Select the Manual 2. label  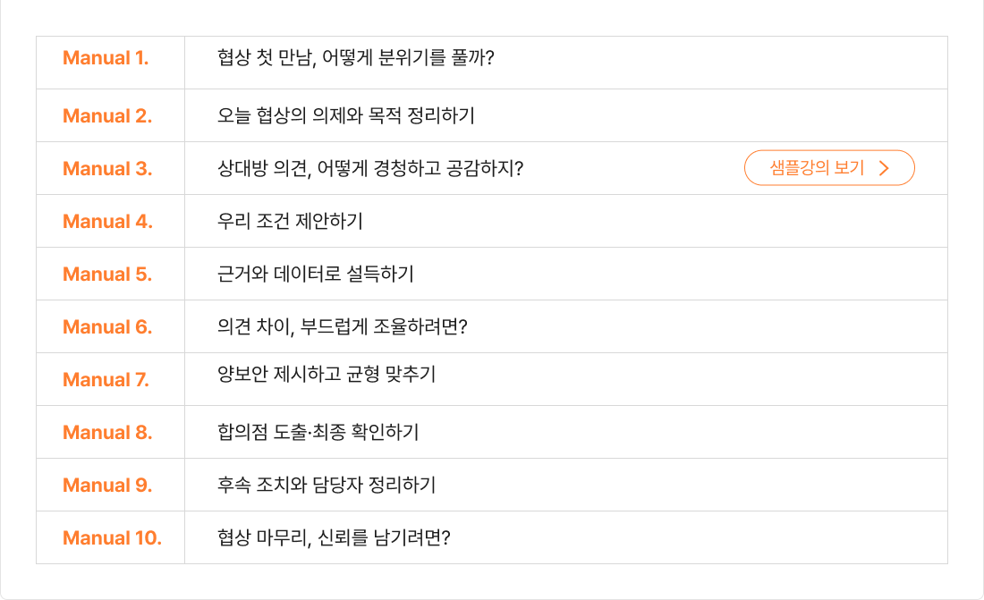[x=107, y=116]
